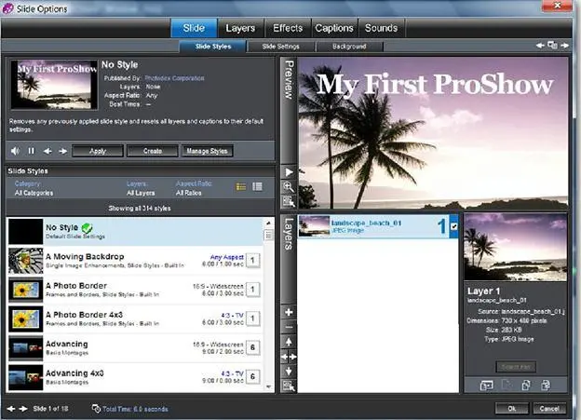Click the greyed Select File button

click(x=516, y=367)
